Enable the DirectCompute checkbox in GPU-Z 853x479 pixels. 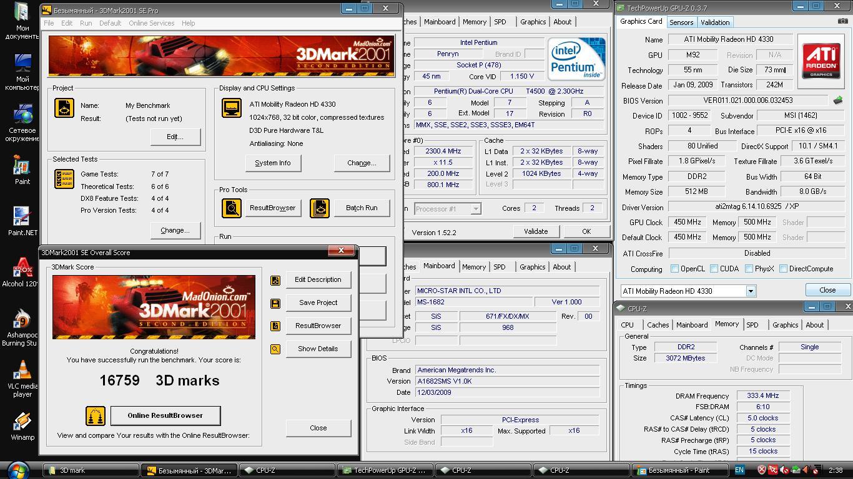point(783,269)
